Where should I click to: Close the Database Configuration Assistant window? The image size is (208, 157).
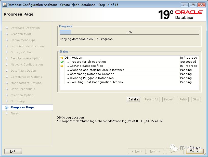[201, 5]
